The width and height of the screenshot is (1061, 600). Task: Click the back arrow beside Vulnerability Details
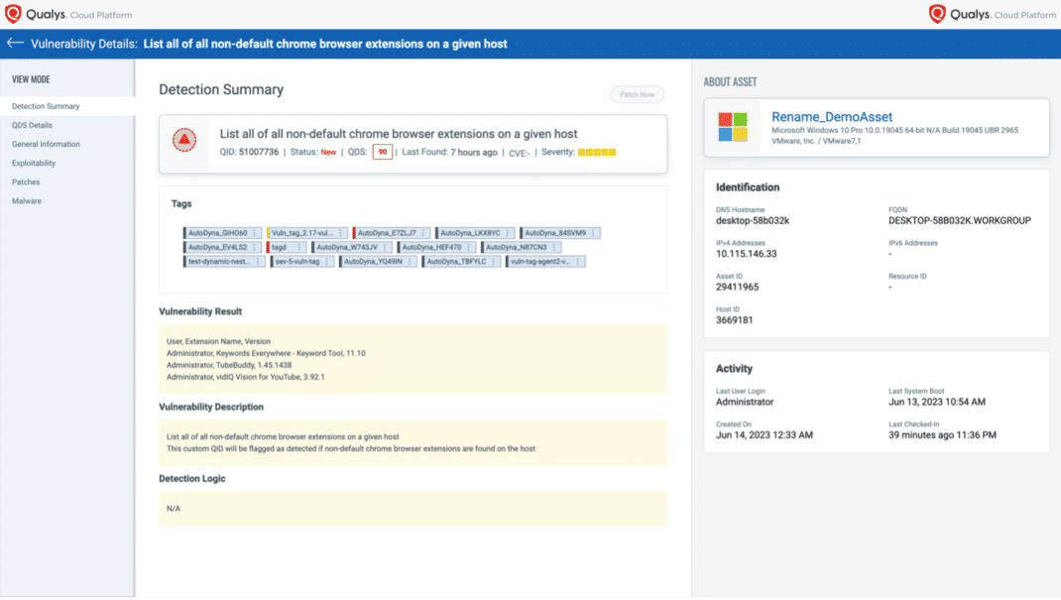coord(14,43)
